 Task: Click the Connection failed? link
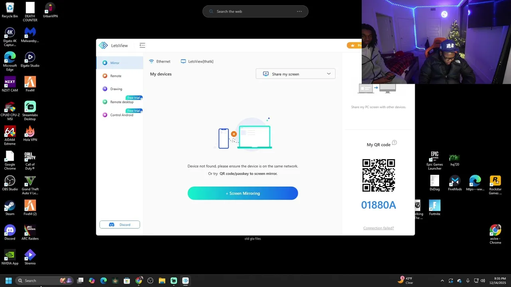pos(378,228)
